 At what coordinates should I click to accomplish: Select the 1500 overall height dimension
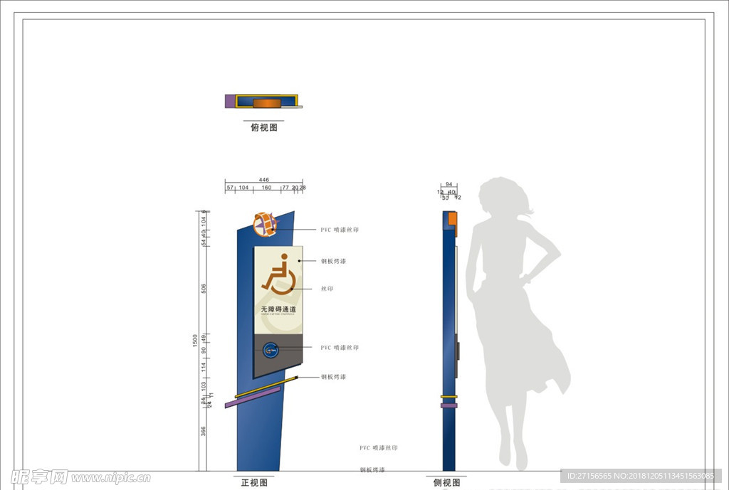tap(196, 341)
